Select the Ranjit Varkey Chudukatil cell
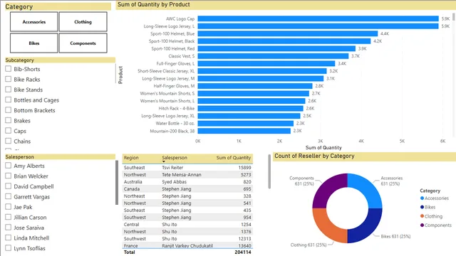 tap(187, 245)
